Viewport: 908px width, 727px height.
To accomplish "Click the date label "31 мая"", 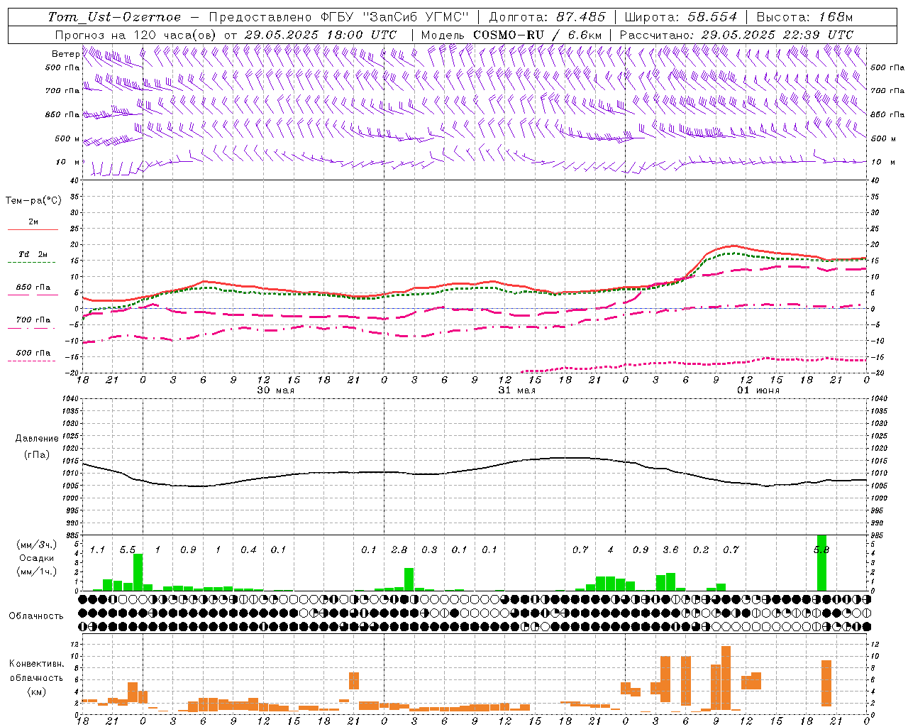I will pos(517,390).
